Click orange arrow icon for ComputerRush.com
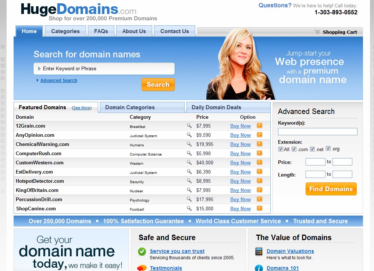The width and height of the screenshot is (374, 271). 260,153
